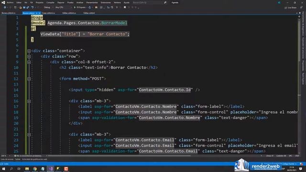The image size is (306, 172).
Task: Click the feedback icon next to Live Share
Action: click(x=301, y=8)
